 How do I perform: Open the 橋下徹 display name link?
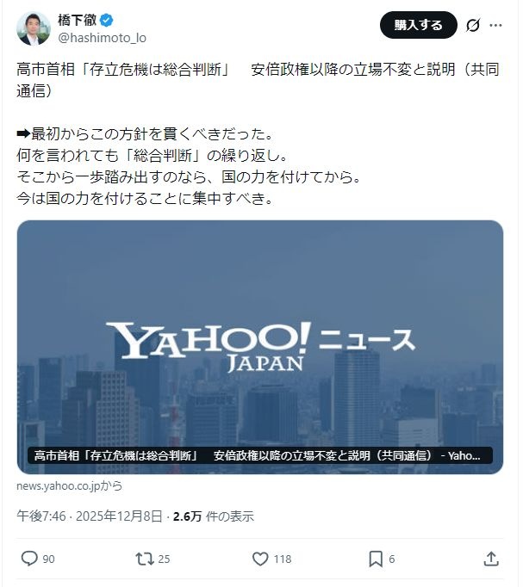tap(78, 20)
